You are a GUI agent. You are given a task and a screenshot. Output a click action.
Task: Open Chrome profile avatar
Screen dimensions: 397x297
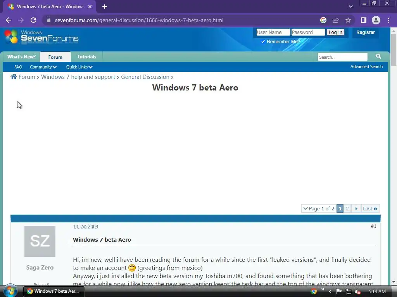click(376, 20)
